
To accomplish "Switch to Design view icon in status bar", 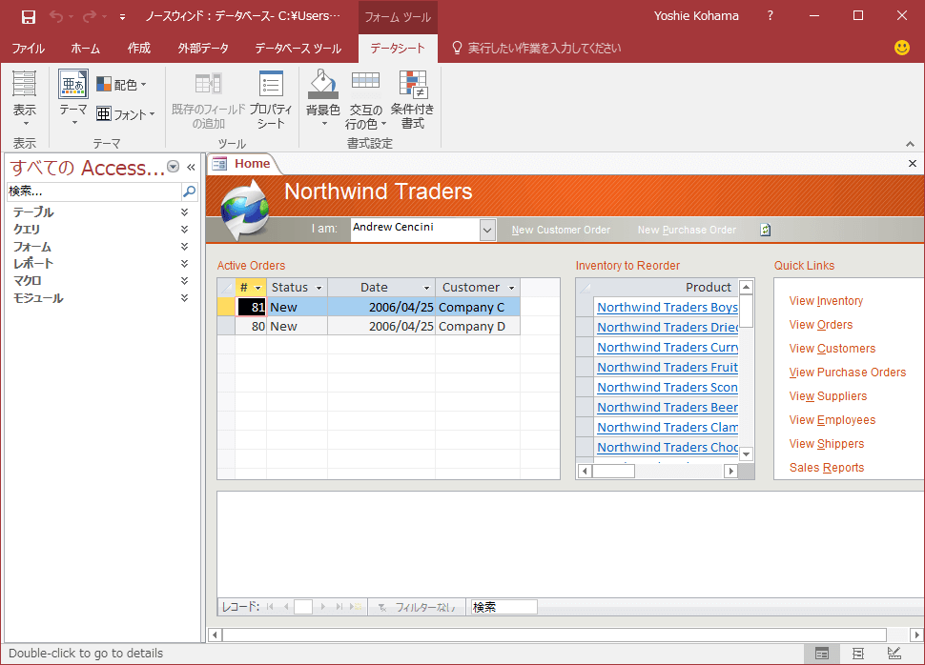I will tap(894, 654).
